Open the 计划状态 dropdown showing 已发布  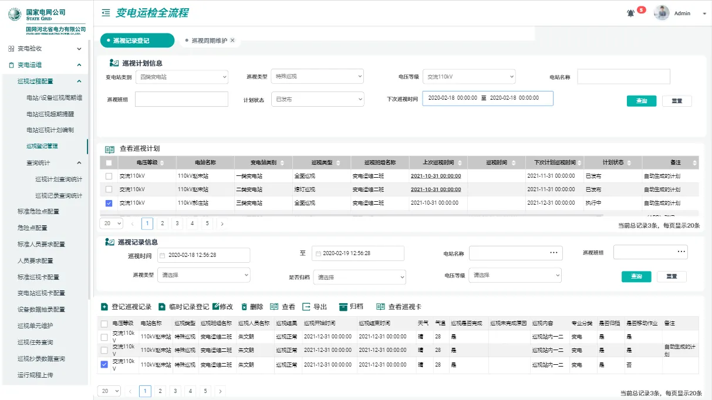[318, 99]
